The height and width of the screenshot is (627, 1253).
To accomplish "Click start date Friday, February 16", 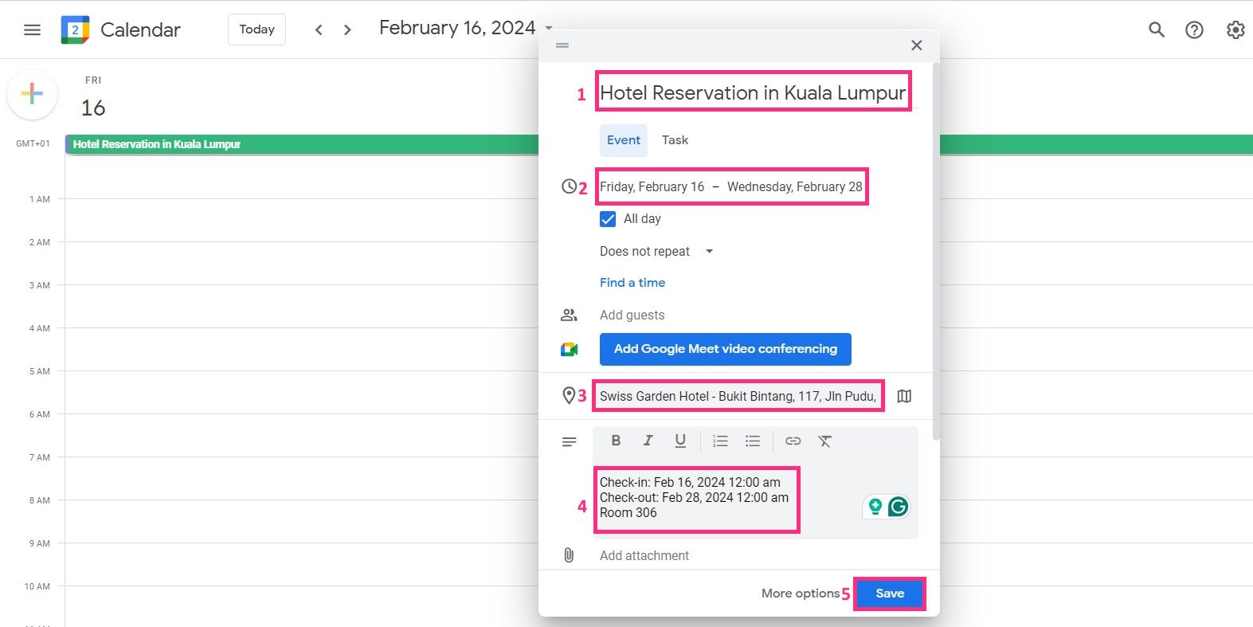I will (652, 186).
